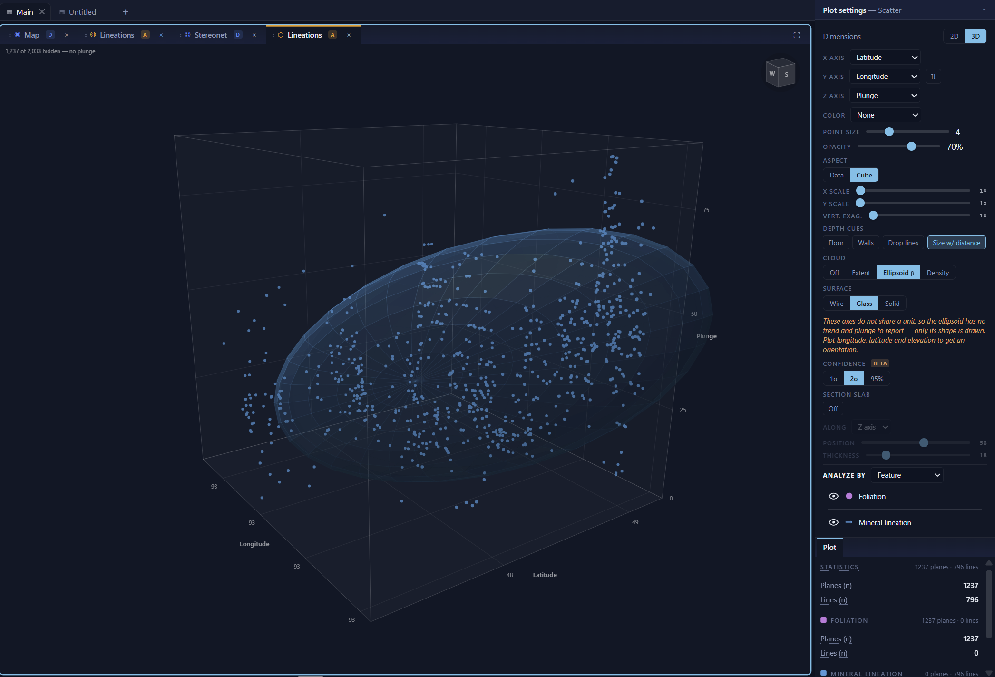Click the A badge on the first Lineations tab
Screen dimensions: 995x677
coord(145,35)
